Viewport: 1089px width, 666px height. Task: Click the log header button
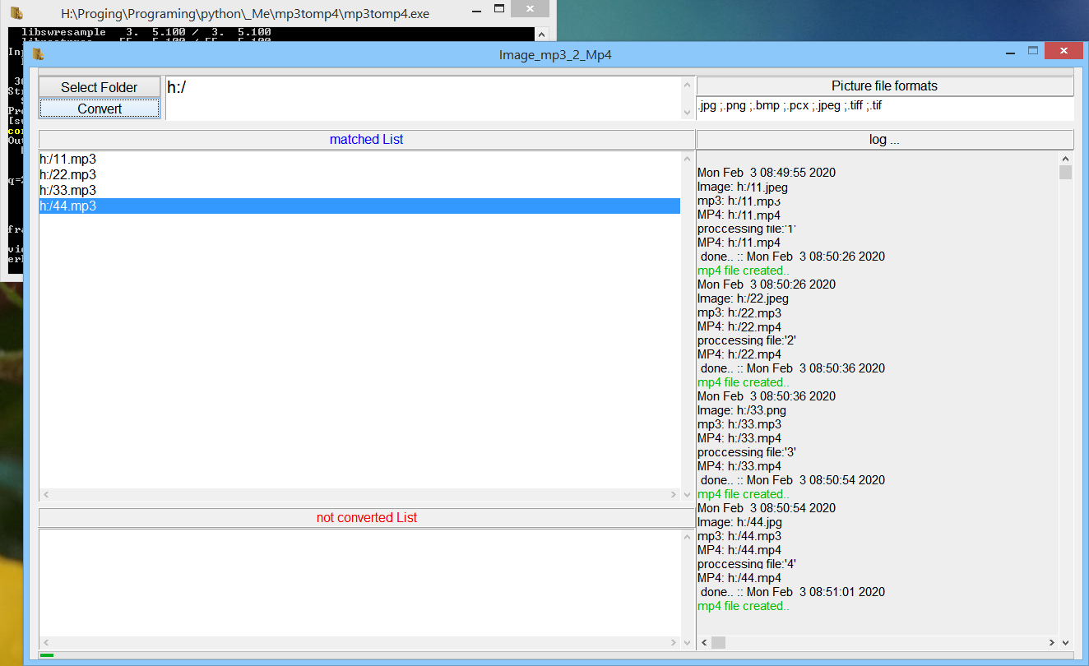[x=884, y=140]
